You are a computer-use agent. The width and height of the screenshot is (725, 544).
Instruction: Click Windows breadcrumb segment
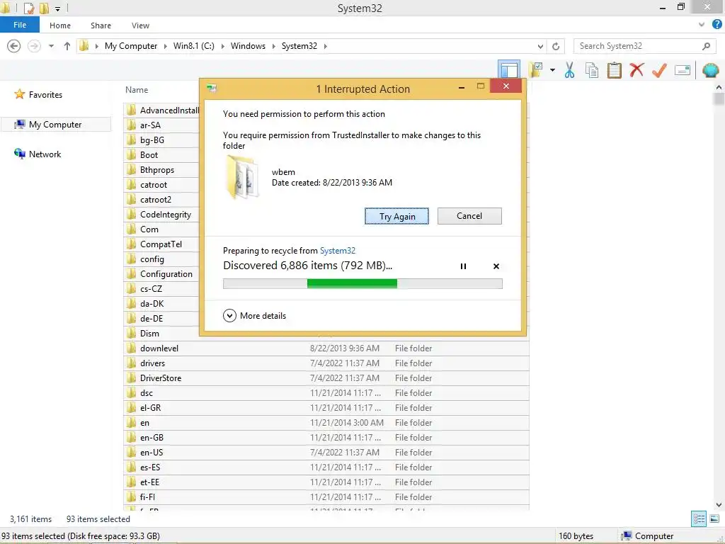[249, 46]
